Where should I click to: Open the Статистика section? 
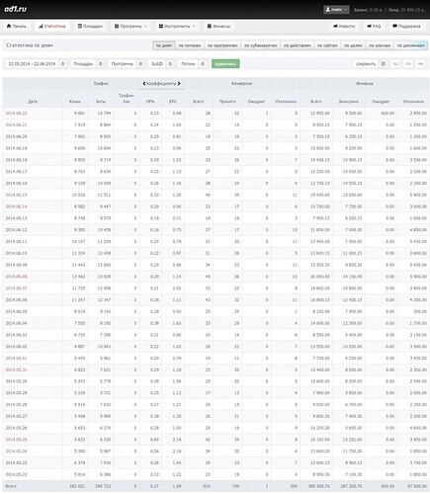point(52,26)
